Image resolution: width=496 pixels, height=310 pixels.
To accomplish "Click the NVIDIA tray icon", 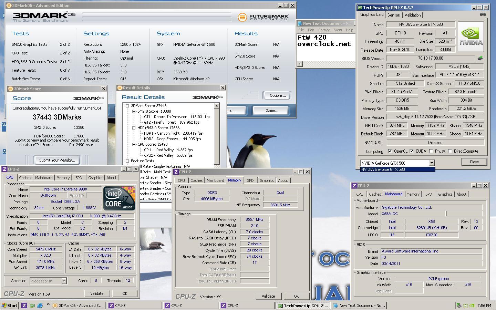I will [472, 306].
